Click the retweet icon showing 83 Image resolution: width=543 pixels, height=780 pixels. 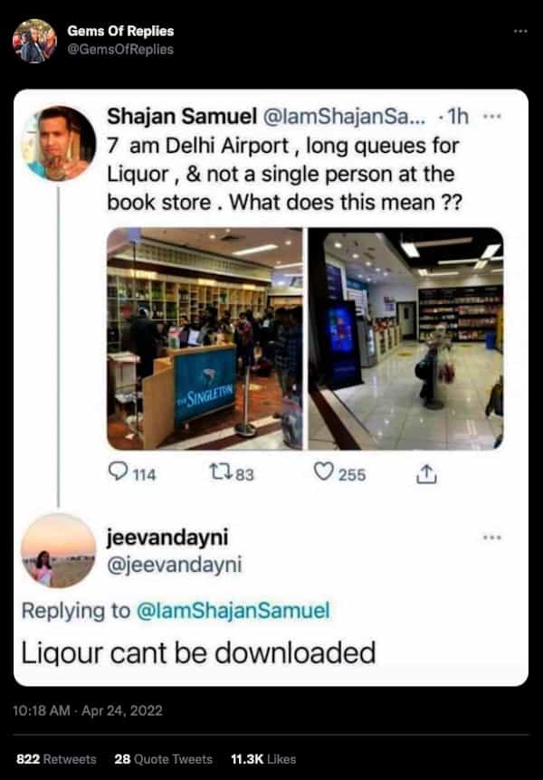(x=220, y=471)
